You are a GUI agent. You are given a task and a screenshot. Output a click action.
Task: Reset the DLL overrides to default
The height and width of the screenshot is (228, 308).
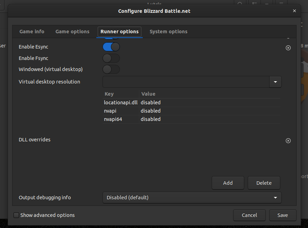point(288,141)
